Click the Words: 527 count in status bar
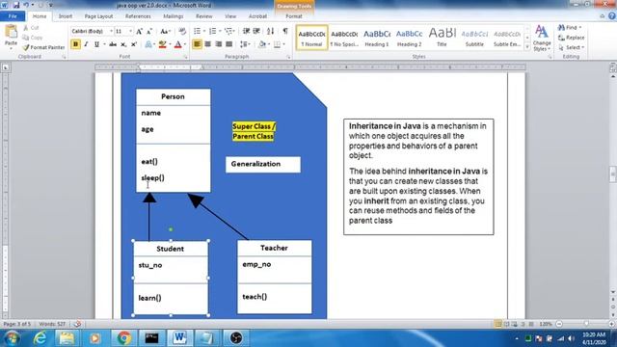This screenshot has width=617, height=347. pyautogui.click(x=52, y=324)
